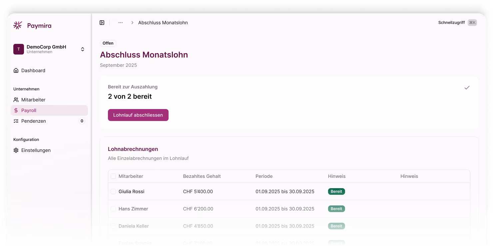Click Bereit badge in Daniela Keller row

[x=336, y=226]
